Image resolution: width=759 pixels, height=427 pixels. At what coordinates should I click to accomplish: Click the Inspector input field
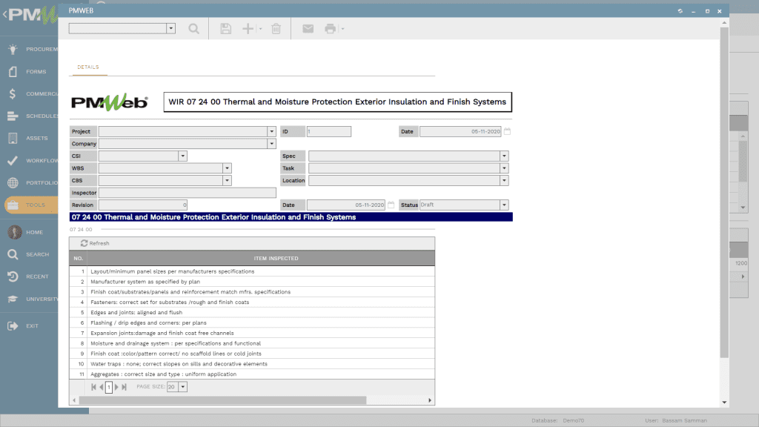point(188,193)
